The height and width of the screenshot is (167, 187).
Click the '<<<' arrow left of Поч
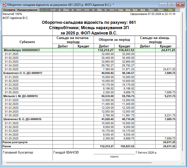pyautogui.click(x=53, y=10)
